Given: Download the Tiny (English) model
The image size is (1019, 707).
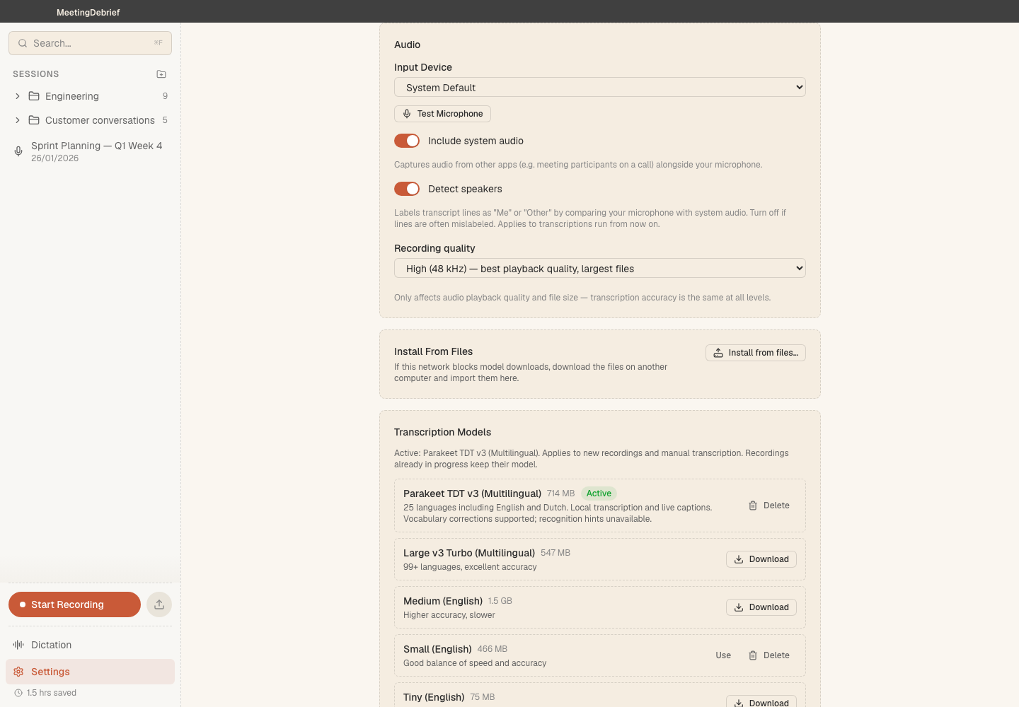Looking at the screenshot, I should [761, 702].
